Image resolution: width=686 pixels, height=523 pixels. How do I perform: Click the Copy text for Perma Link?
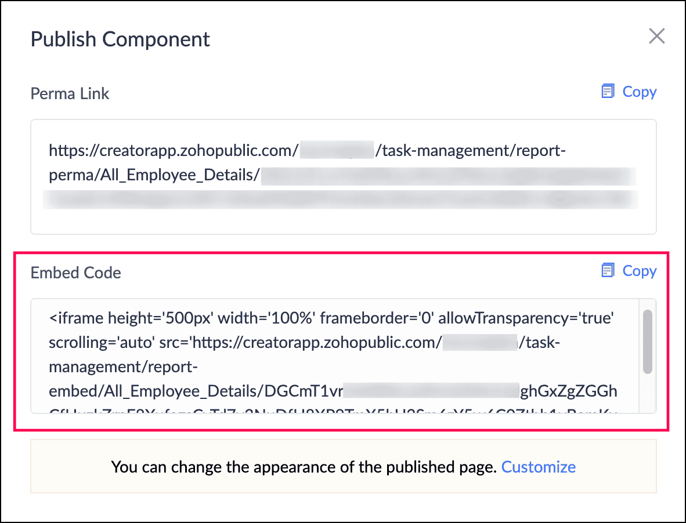(x=639, y=92)
